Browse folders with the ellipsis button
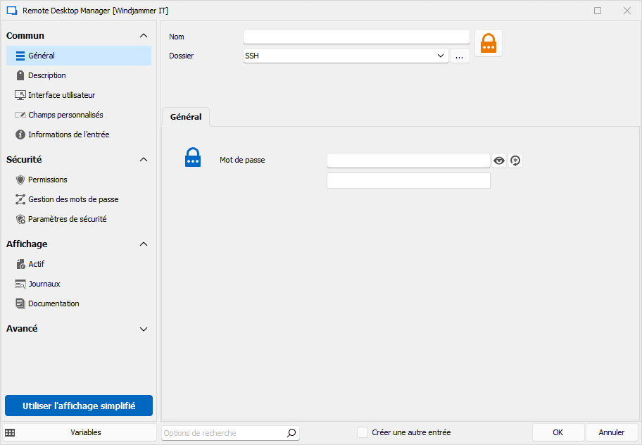Screen dimensions: 642x445 click(x=459, y=56)
